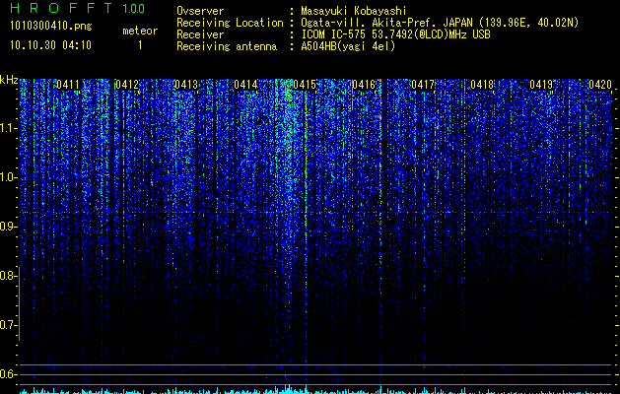Click the 0.6 kHz axis label
Screen dimensions: 620x394
(8, 374)
